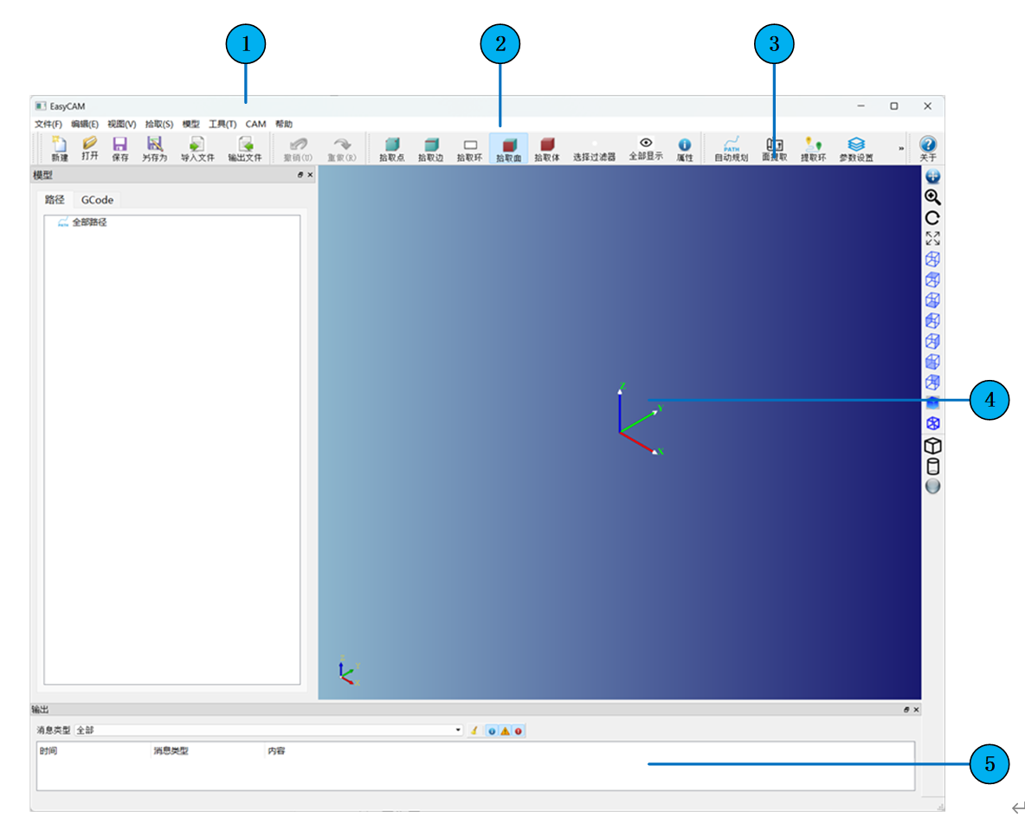This screenshot has width=1025, height=830.
Task: Open the CAM menu
Action: [x=255, y=124]
